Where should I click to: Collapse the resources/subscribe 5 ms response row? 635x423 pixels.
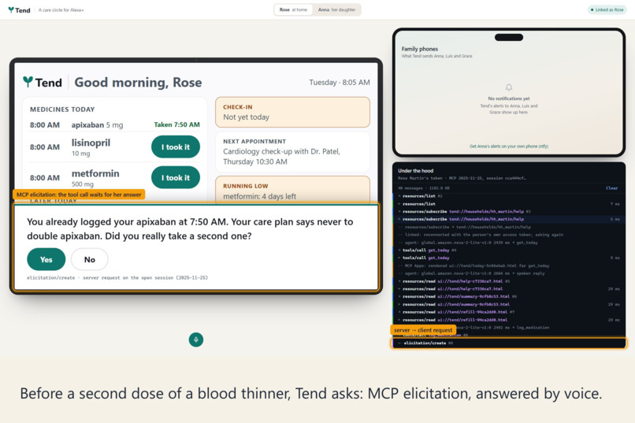(x=509, y=219)
